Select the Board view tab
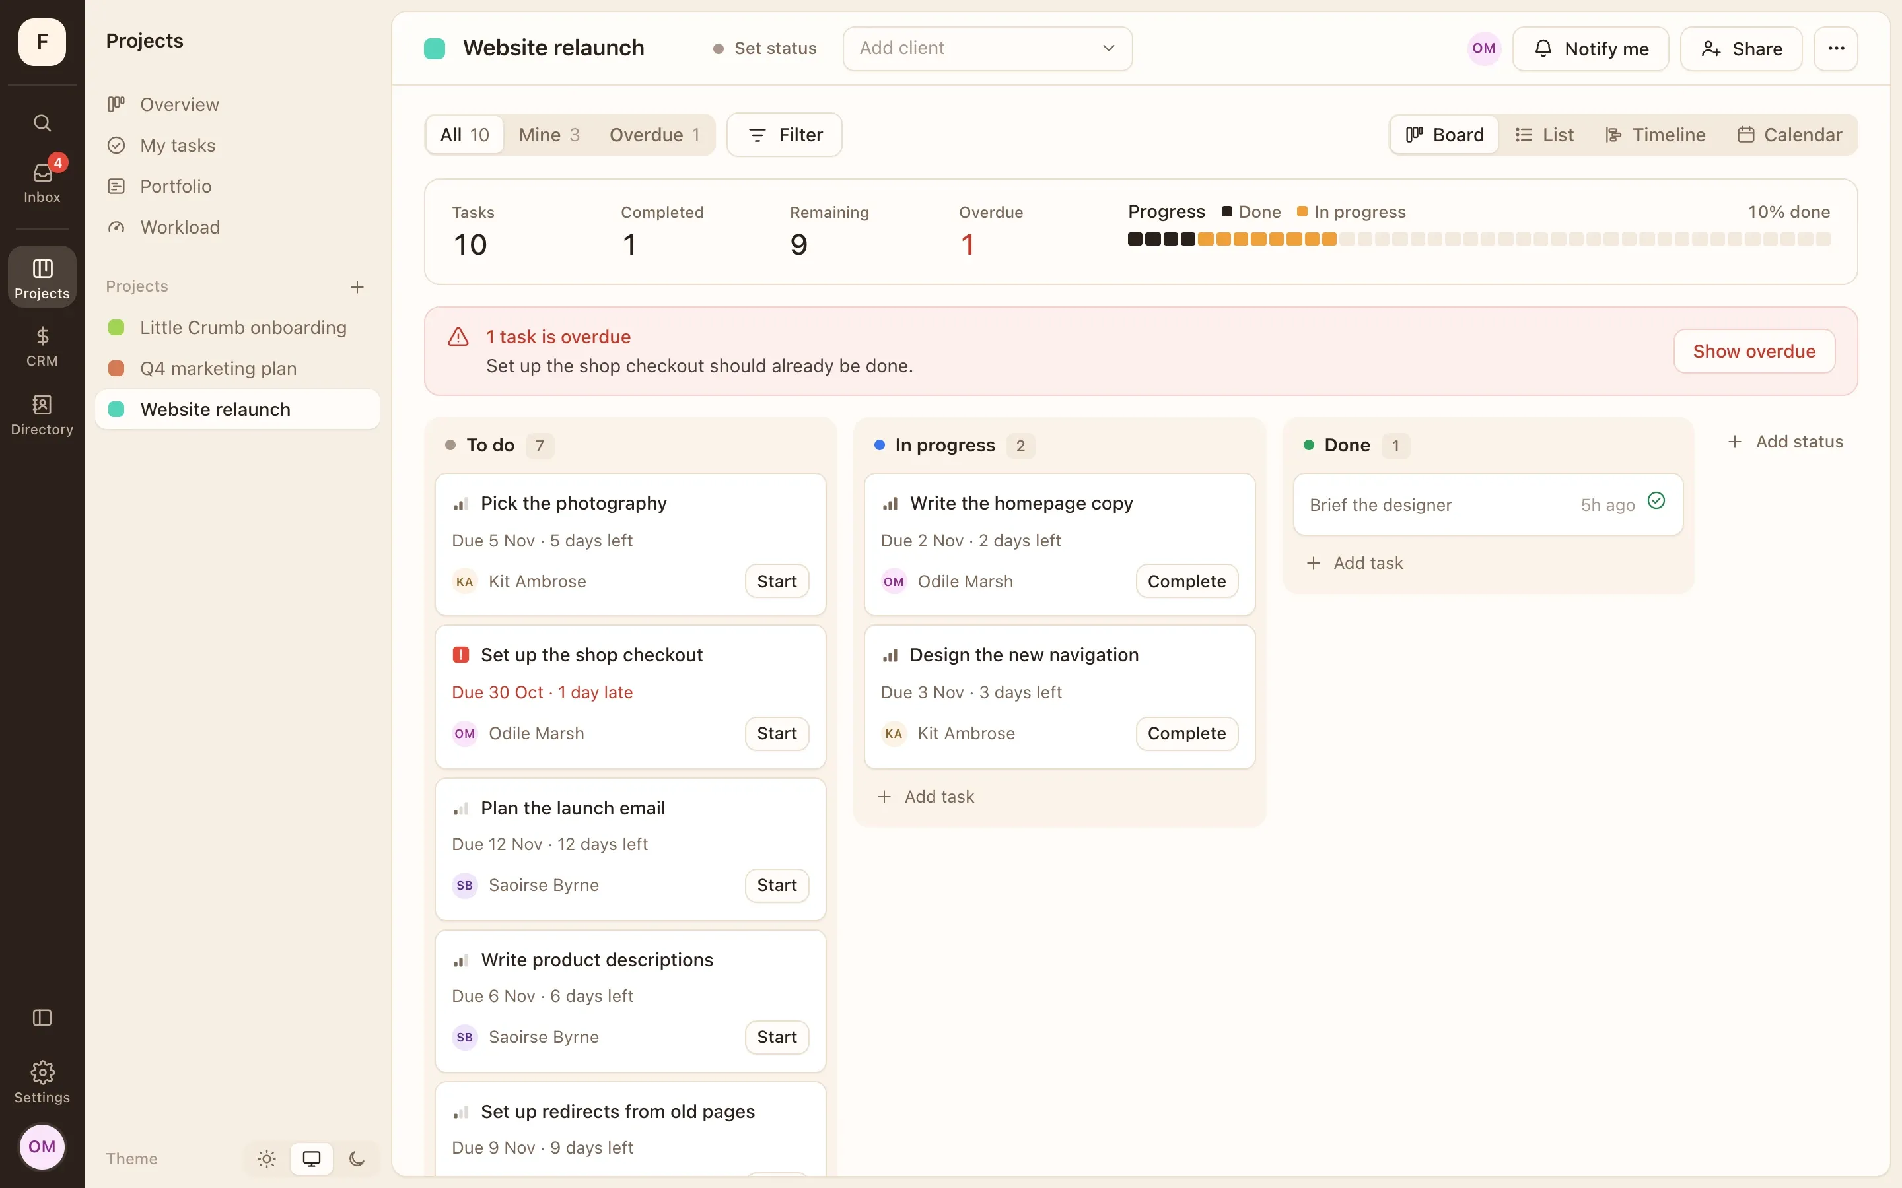The width and height of the screenshot is (1902, 1188). pyautogui.click(x=1444, y=135)
